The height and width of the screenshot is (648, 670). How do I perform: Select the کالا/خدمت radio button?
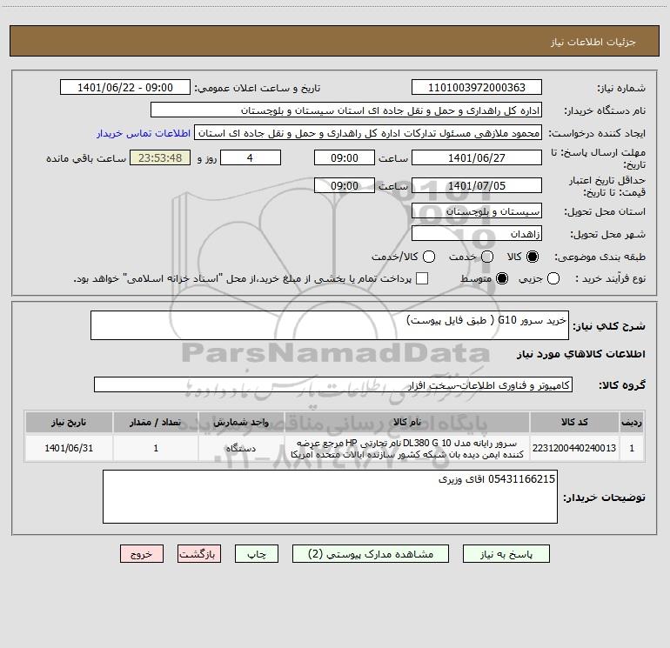click(x=429, y=257)
